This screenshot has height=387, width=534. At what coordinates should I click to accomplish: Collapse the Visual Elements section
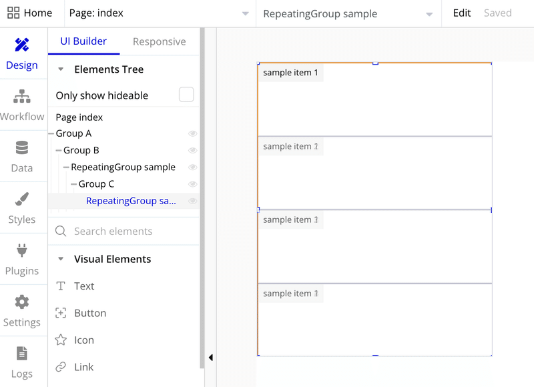61,259
